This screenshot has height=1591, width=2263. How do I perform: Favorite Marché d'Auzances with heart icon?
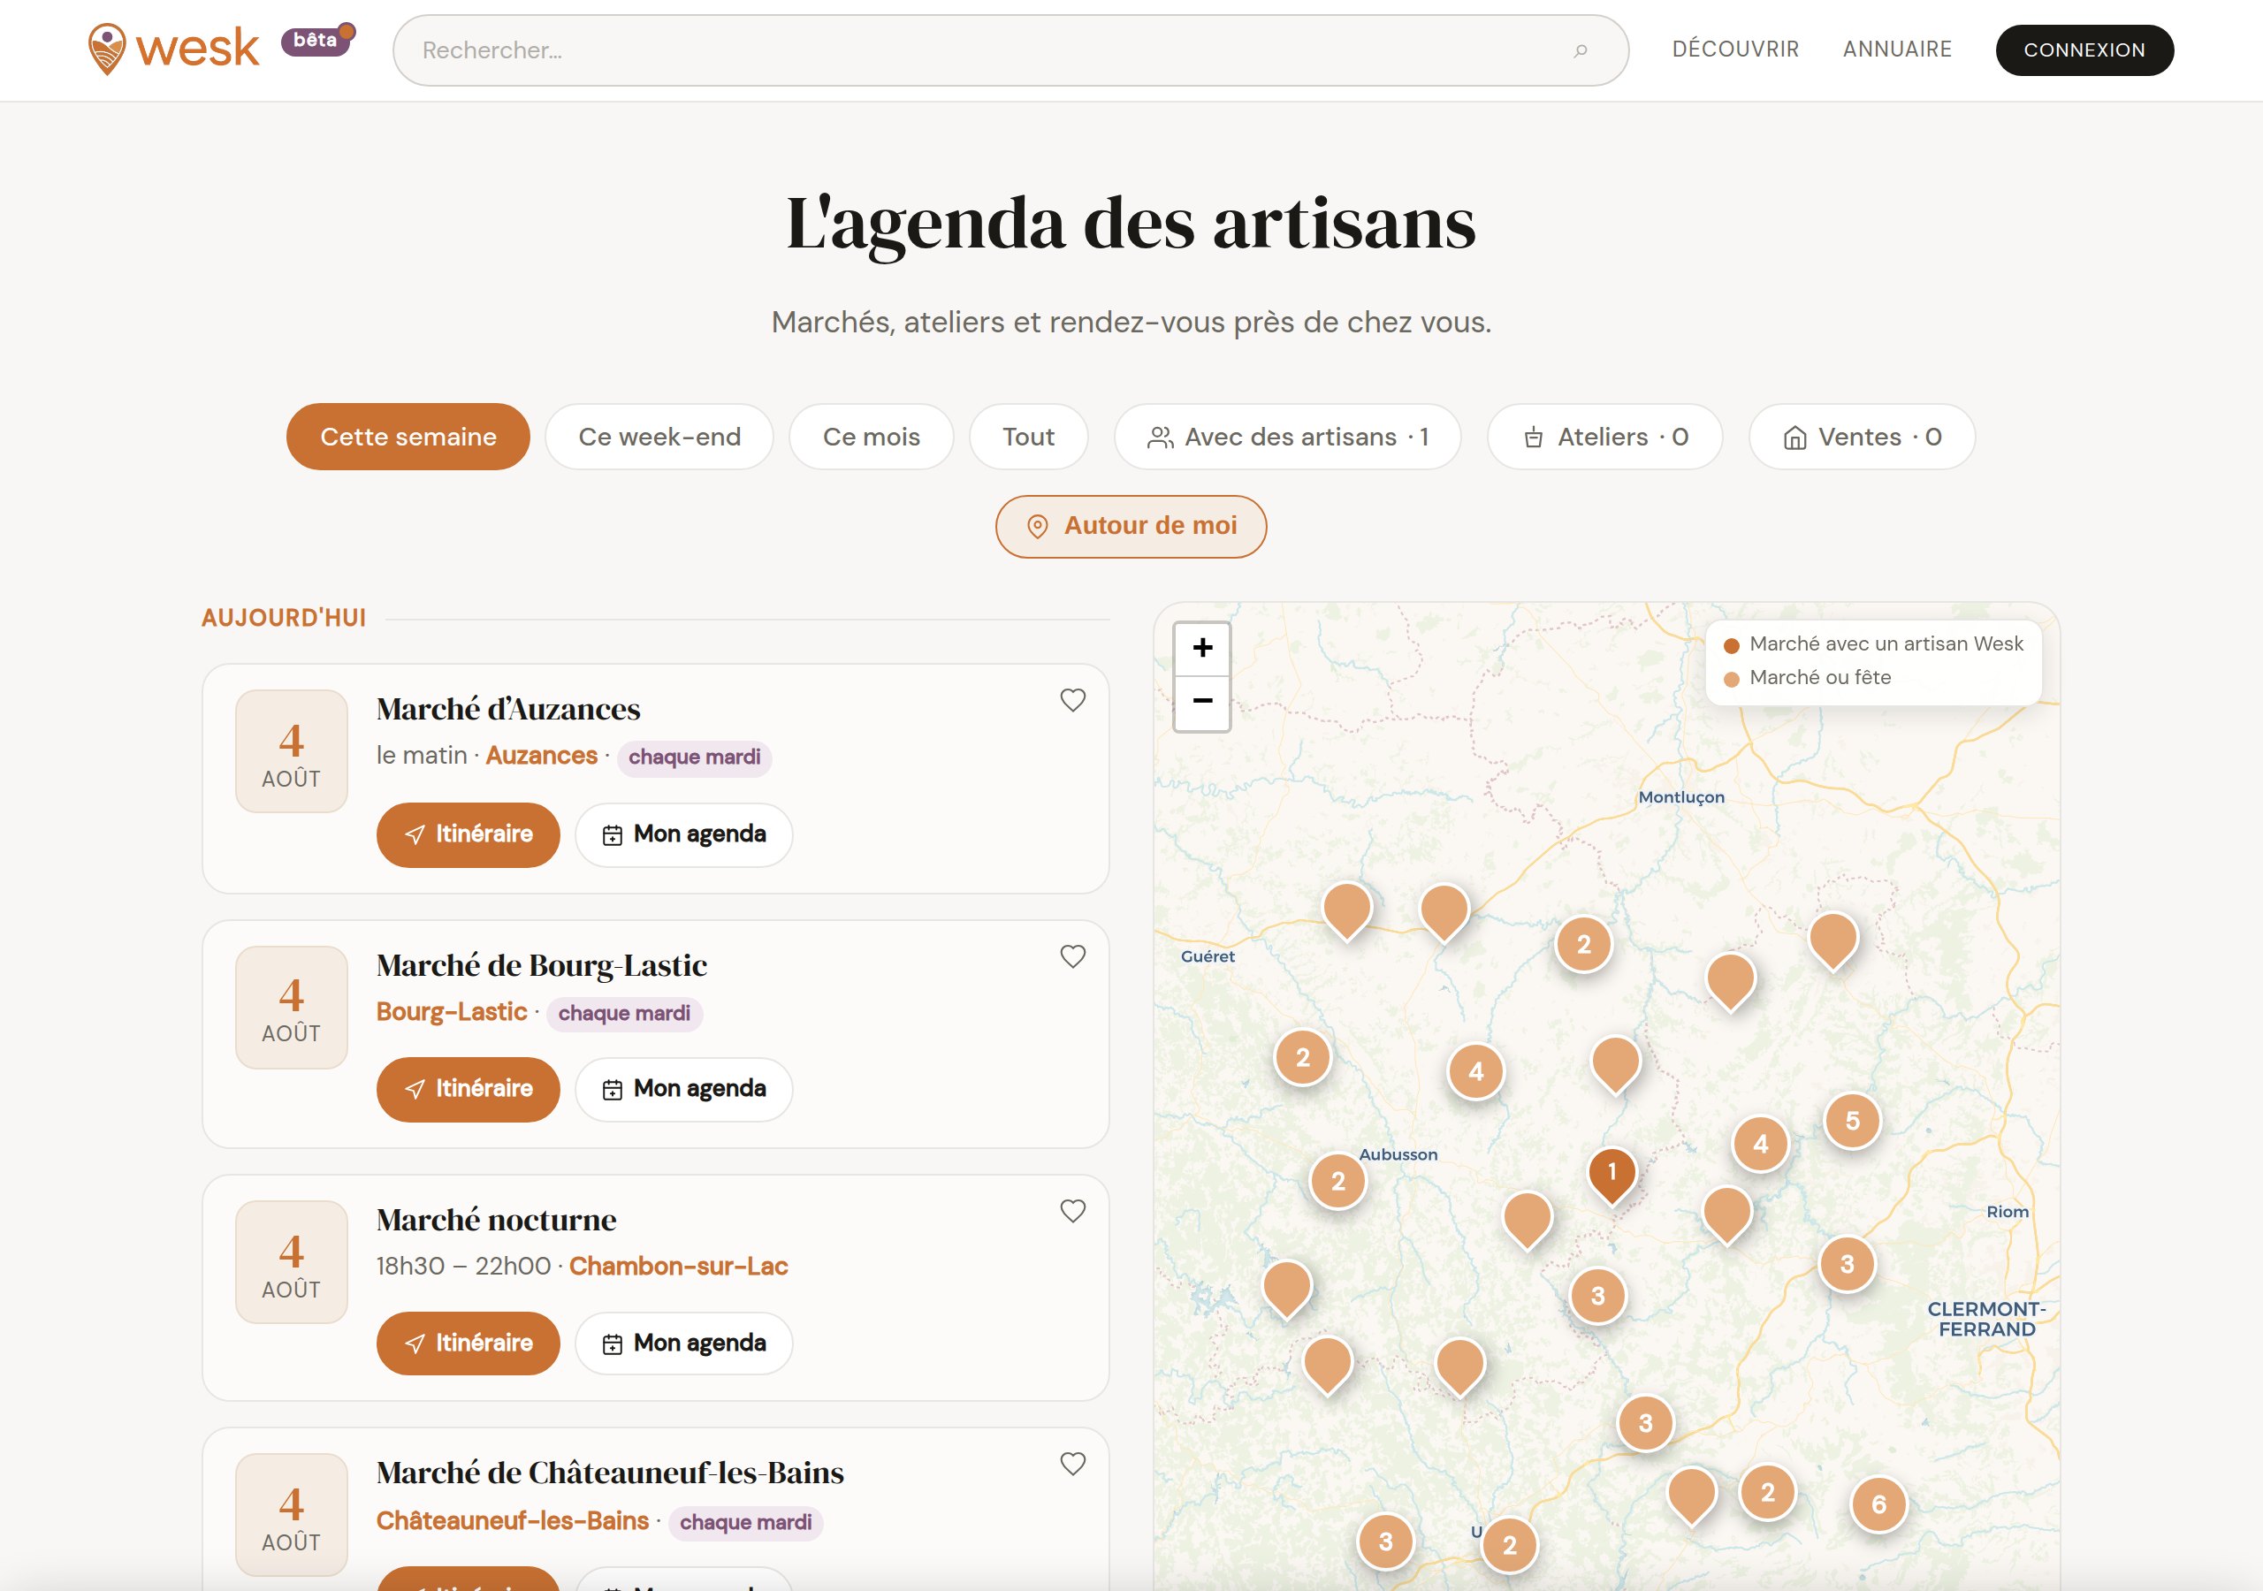pyautogui.click(x=1072, y=700)
